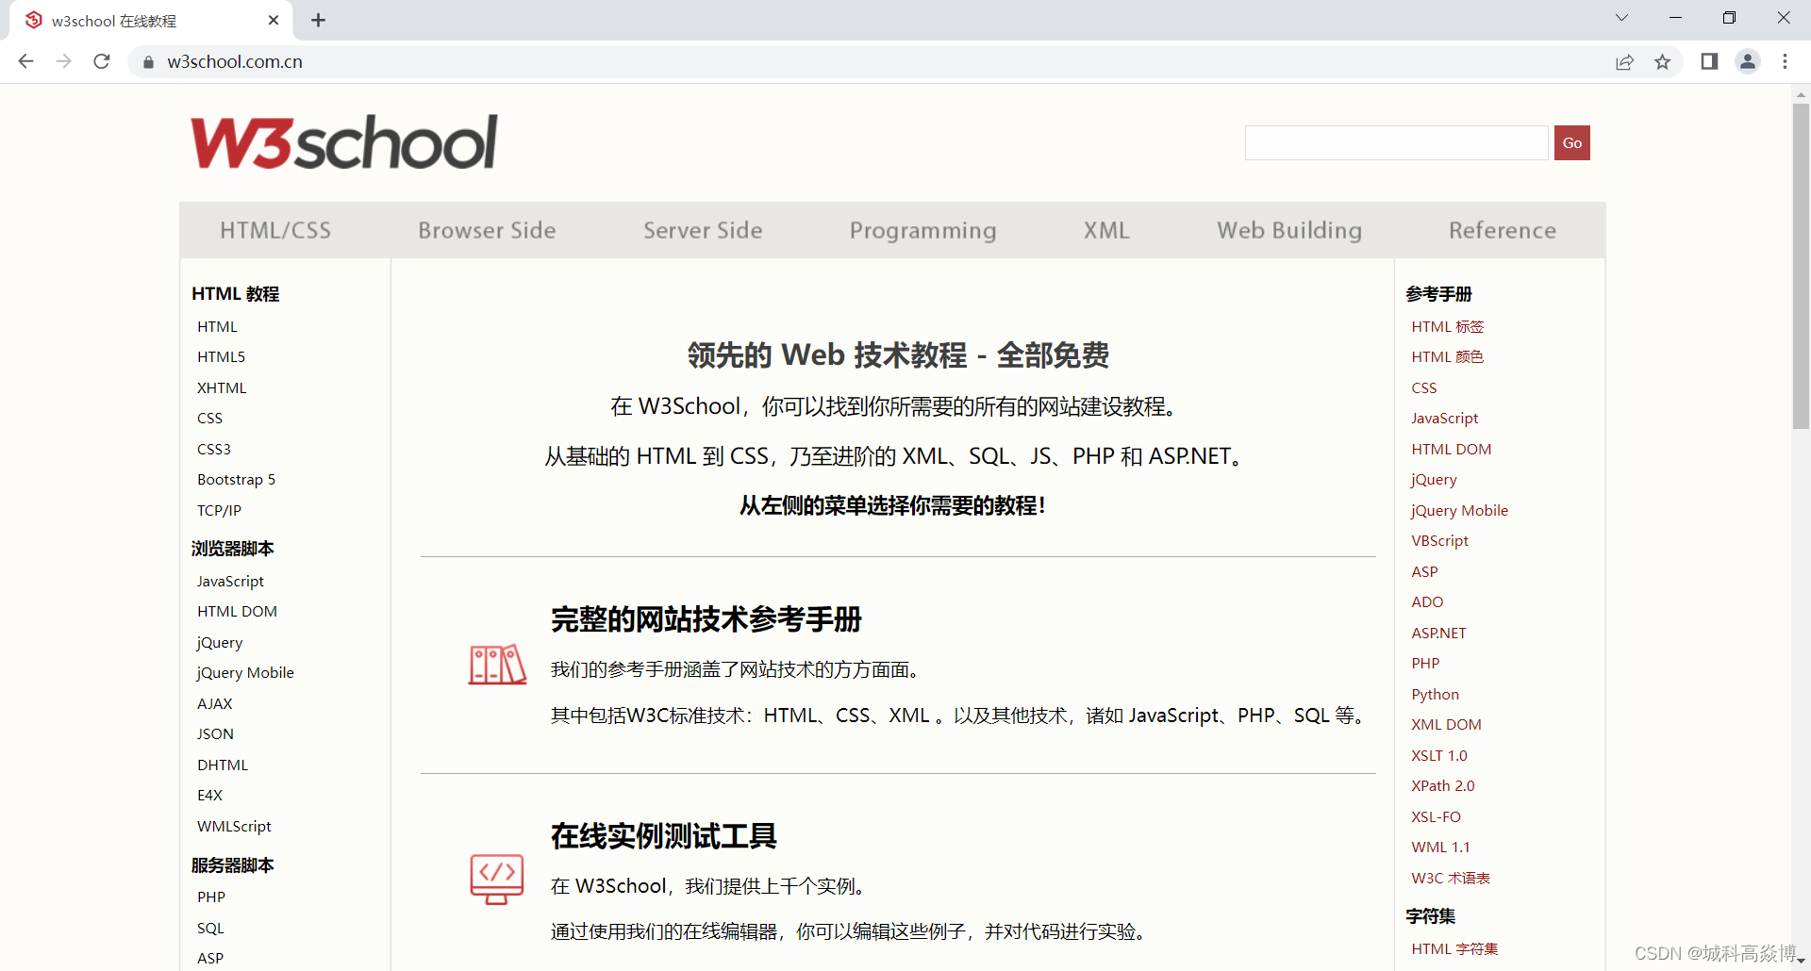Click the vertical scrollbar thumb
This screenshot has height=971, width=1811.
(1801, 267)
